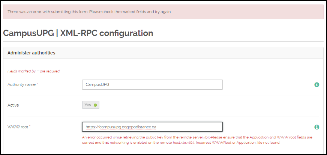Click the asterisk beside Authority name
Image resolution: width=327 pixels, height=155 pixels.
(x=37, y=85)
